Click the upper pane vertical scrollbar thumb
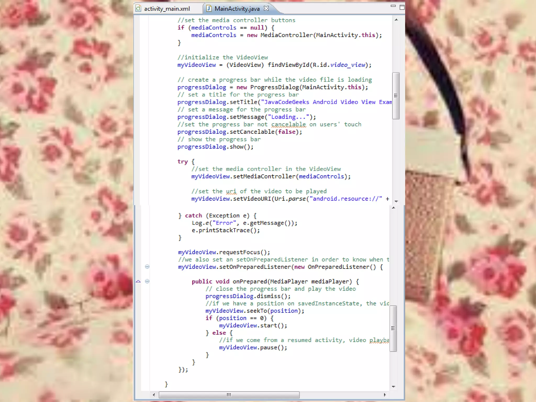This screenshot has height=402, width=536. click(x=396, y=96)
